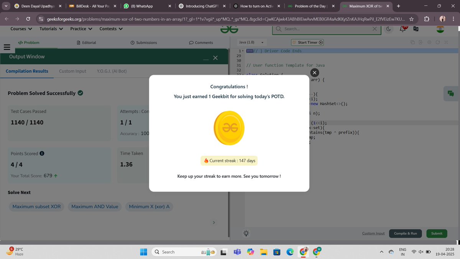Reload the page in Chrome
The width and height of the screenshot is (460, 259).
(28, 19)
